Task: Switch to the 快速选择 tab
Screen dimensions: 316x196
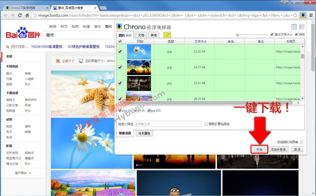Action: coord(125,133)
